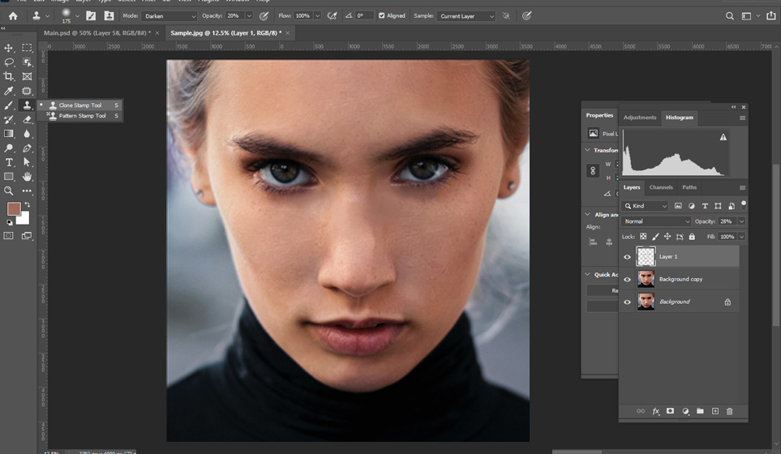This screenshot has width=781, height=454.
Task: Select the Eyedropper tool
Action: [8, 91]
